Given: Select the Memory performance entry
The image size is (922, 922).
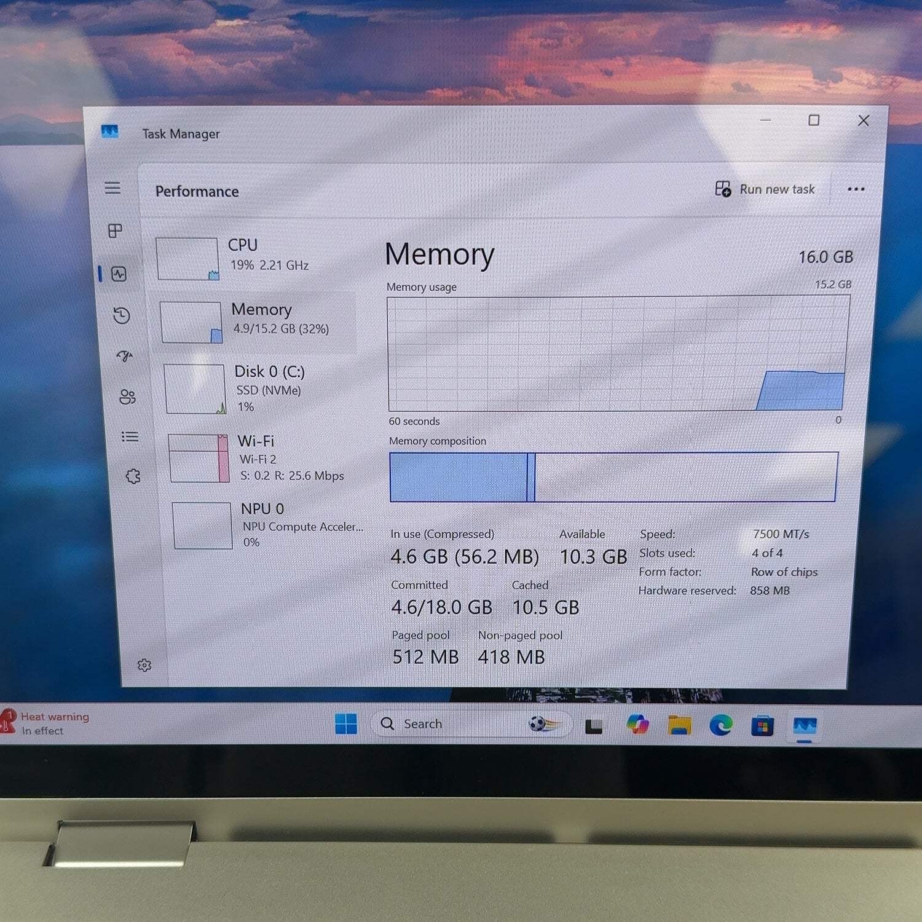Looking at the screenshot, I should 255,321.
